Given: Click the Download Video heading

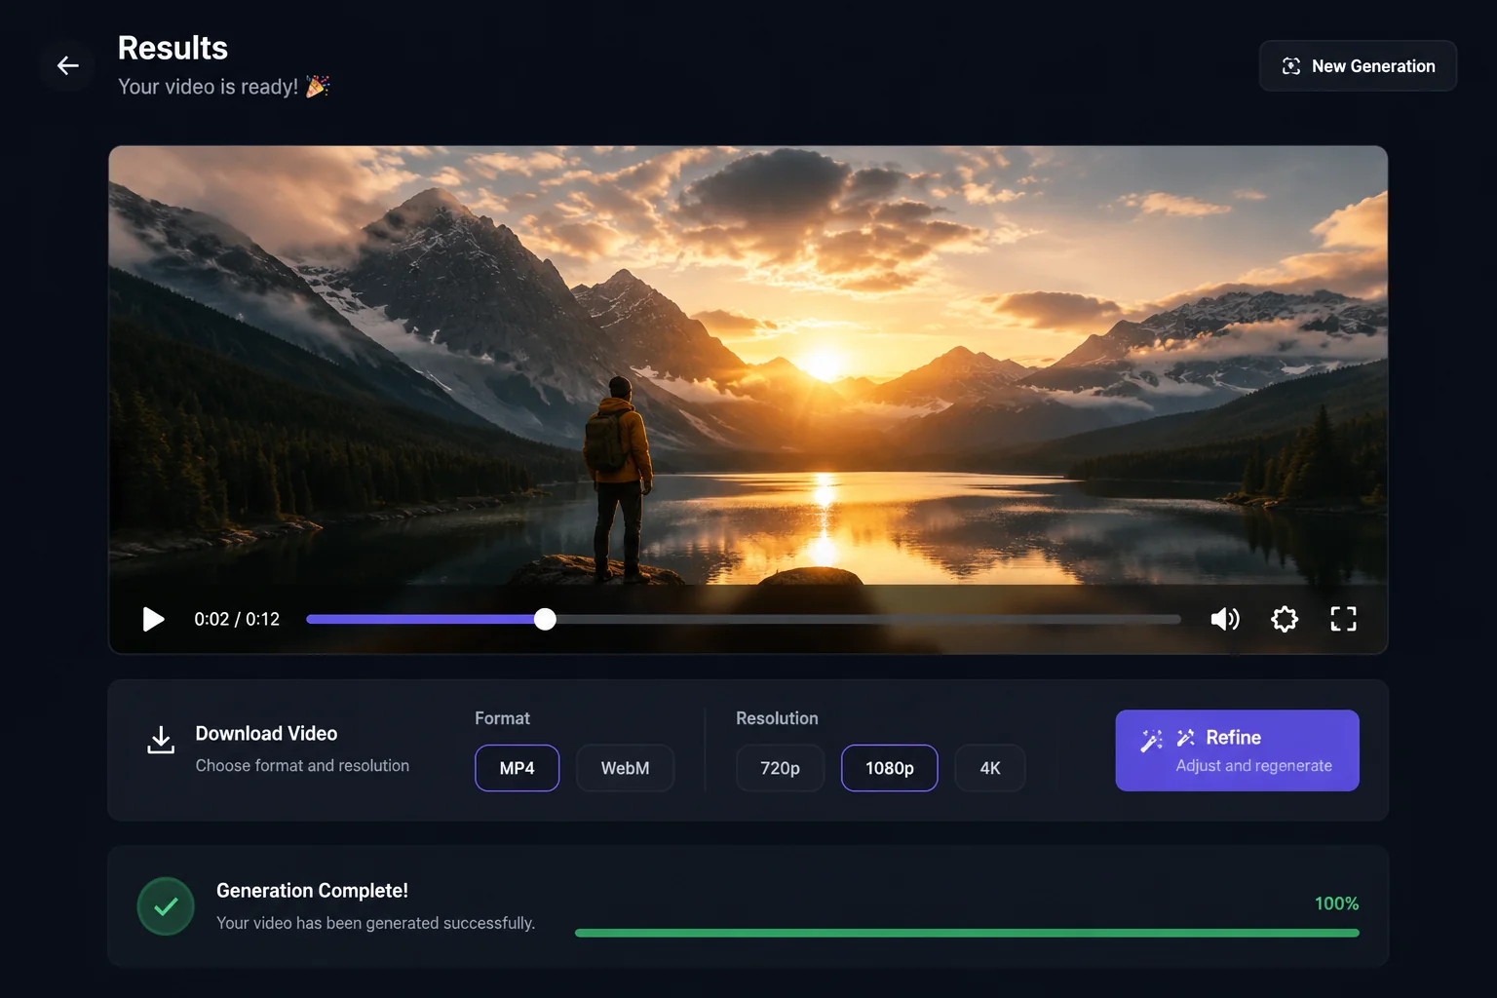Looking at the screenshot, I should pos(266,734).
